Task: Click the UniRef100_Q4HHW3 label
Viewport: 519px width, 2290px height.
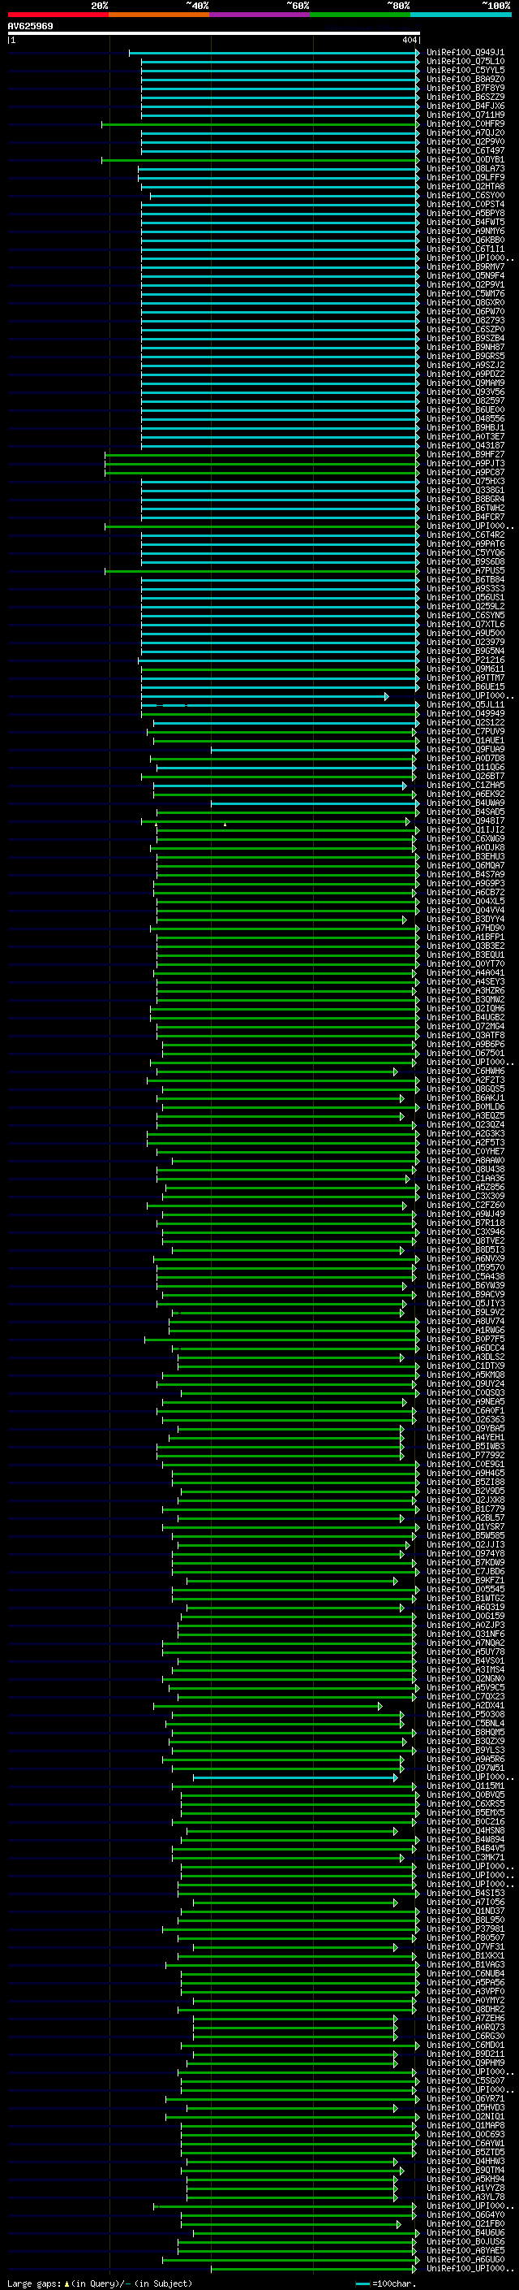Action: (465, 2161)
